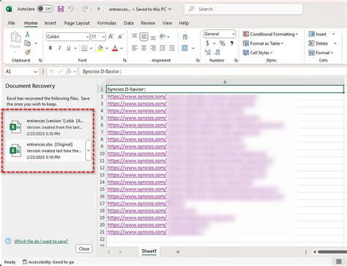Viewport: 347px width, 266px height.
Task: Click Merge & Center icon
Action: (x=185, y=48)
